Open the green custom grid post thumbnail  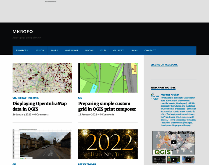click(x=108, y=78)
